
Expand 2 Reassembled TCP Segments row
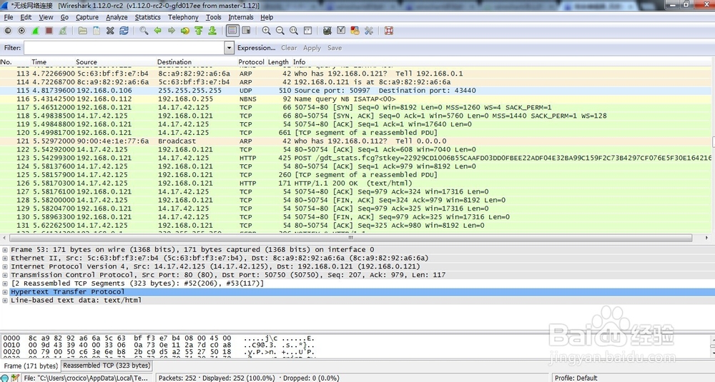tap(5, 283)
